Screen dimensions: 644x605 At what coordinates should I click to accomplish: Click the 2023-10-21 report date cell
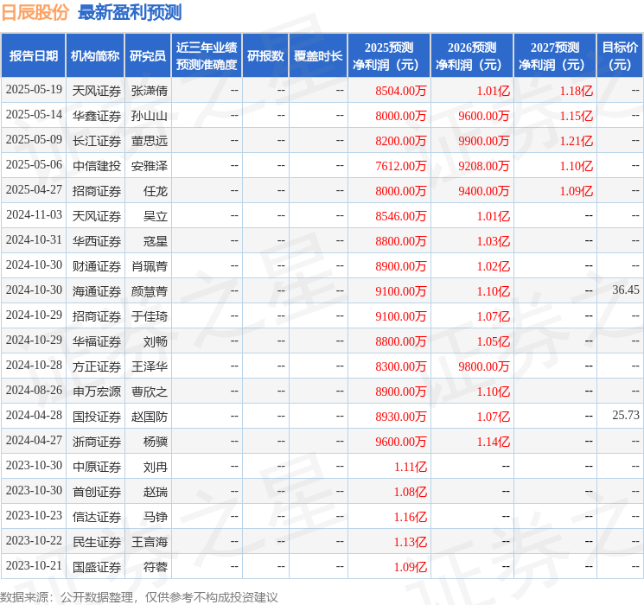tap(34, 566)
